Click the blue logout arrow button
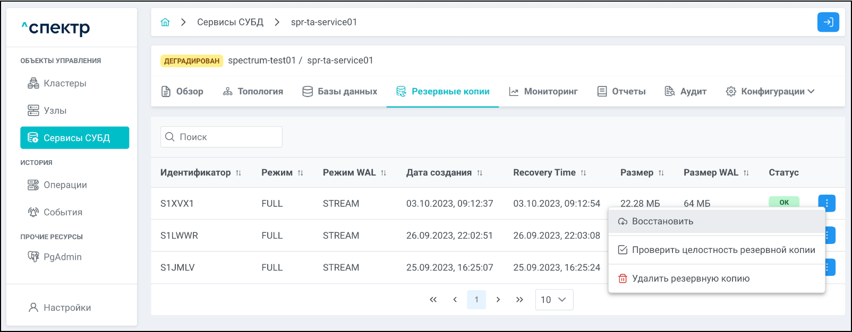852x332 pixels. [x=828, y=22]
